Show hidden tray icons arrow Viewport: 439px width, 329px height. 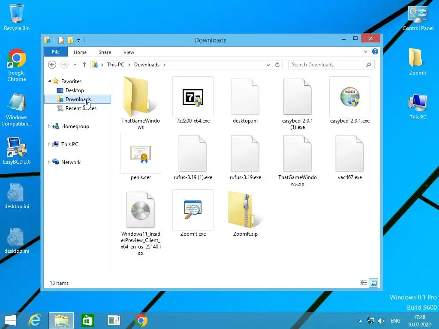(360, 320)
